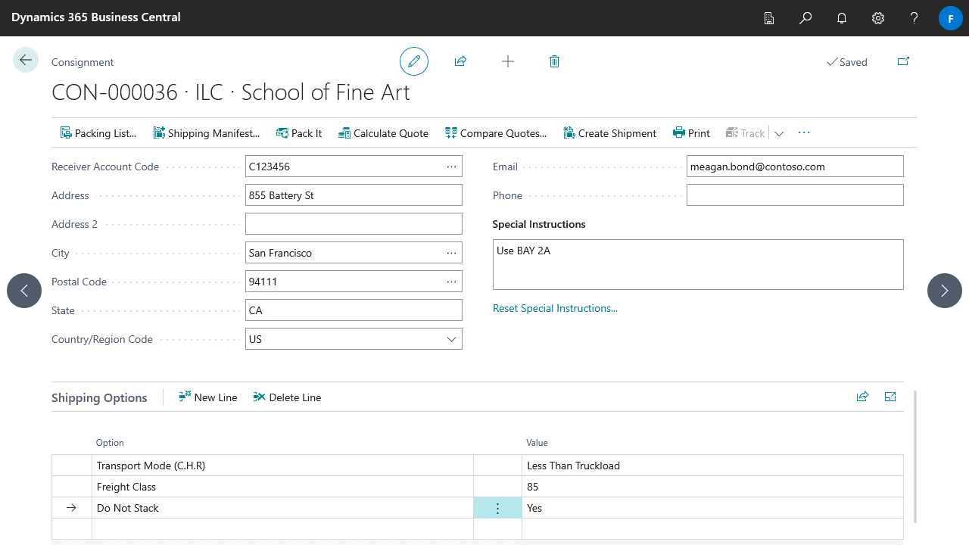Click Reset Special Instructions link
The image size is (969, 545).
(555, 308)
